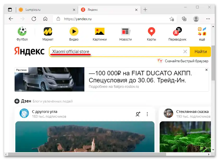Subscribe to С другого угла channel
219x160 pixels.
(138, 114)
